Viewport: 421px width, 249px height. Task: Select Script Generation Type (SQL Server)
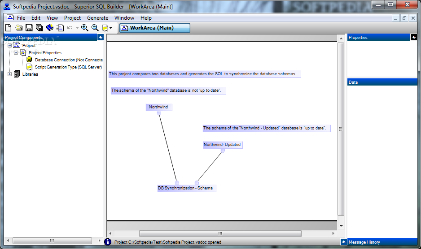click(x=69, y=67)
